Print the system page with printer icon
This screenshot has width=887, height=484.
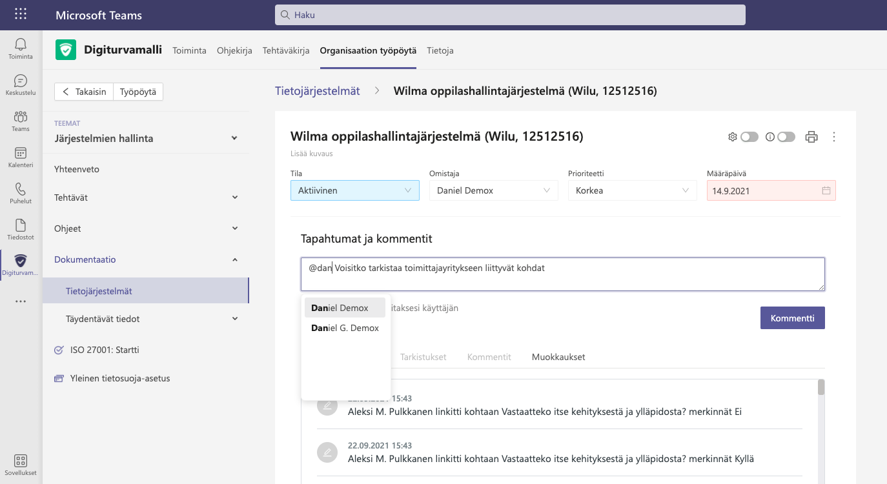coord(811,137)
